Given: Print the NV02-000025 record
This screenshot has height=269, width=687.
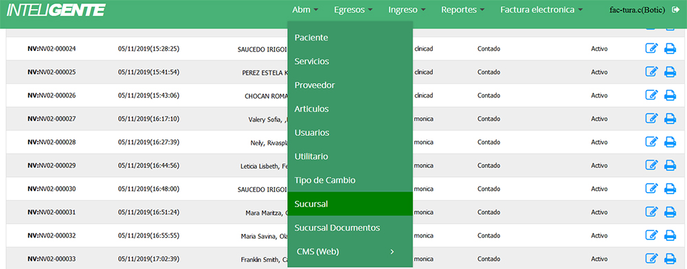Looking at the screenshot, I should pyautogui.click(x=670, y=72).
